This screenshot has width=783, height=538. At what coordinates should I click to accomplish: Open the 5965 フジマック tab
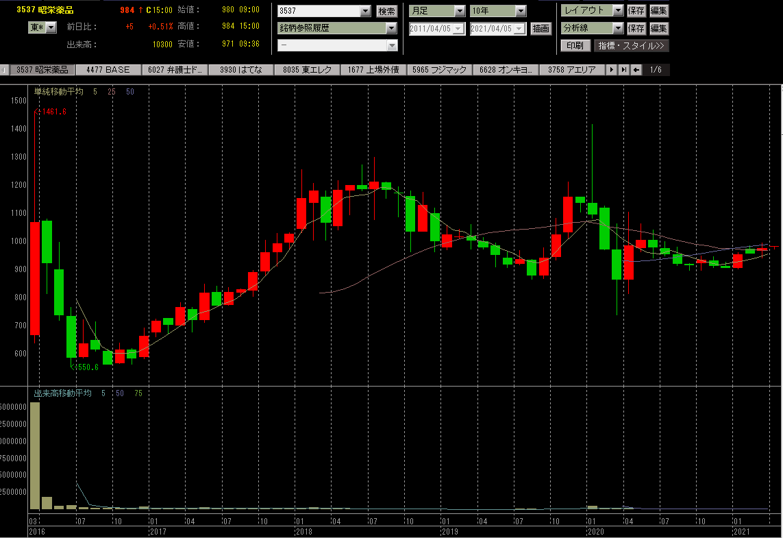pos(440,70)
